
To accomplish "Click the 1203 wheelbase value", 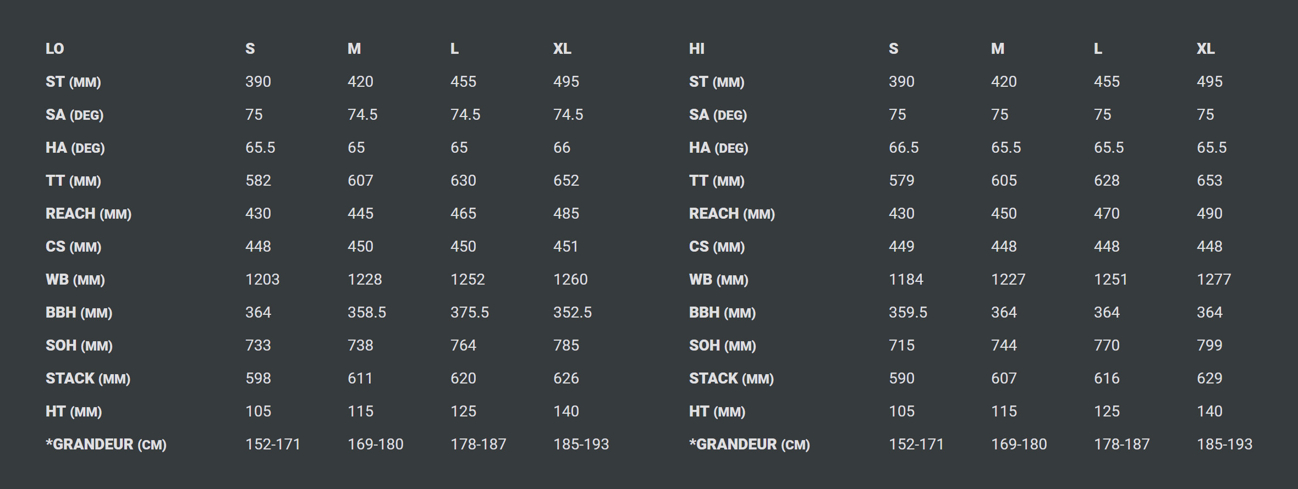I will pos(262,280).
